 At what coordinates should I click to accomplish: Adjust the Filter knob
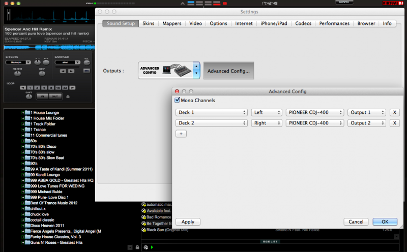[17, 74]
